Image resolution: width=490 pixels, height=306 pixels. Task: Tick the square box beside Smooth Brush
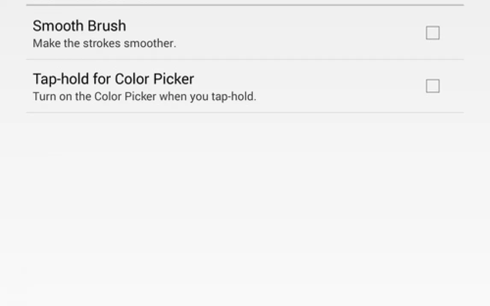tap(433, 33)
